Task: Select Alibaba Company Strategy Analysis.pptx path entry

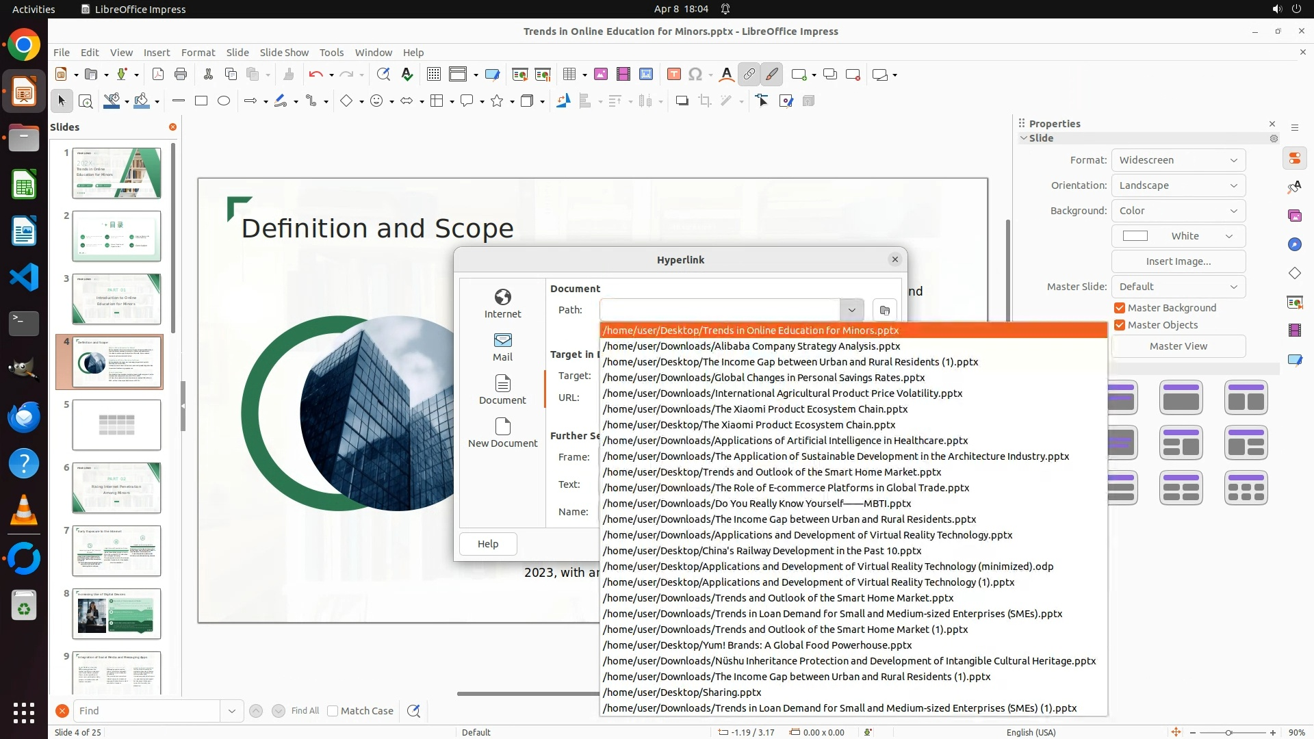Action: [751, 346]
